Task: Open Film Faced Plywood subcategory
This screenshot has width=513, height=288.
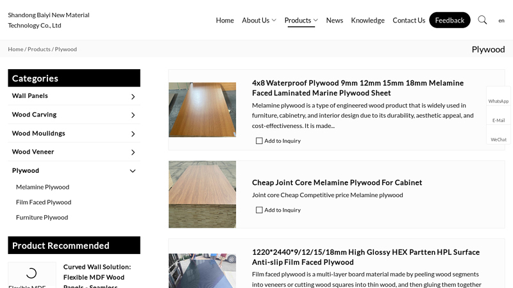Action: [44, 202]
